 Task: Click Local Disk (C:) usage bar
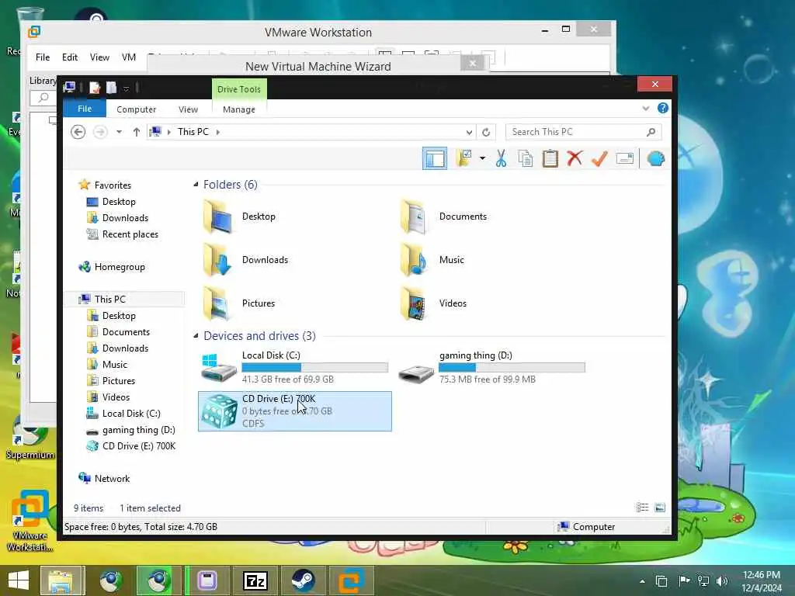click(x=315, y=367)
